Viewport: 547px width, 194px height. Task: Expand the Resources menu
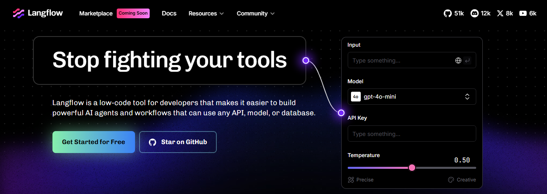206,13
